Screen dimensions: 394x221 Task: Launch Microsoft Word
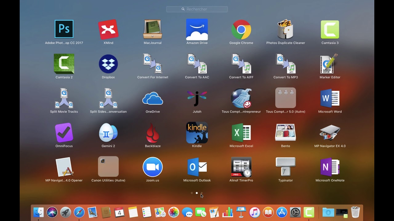(x=330, y=98)
